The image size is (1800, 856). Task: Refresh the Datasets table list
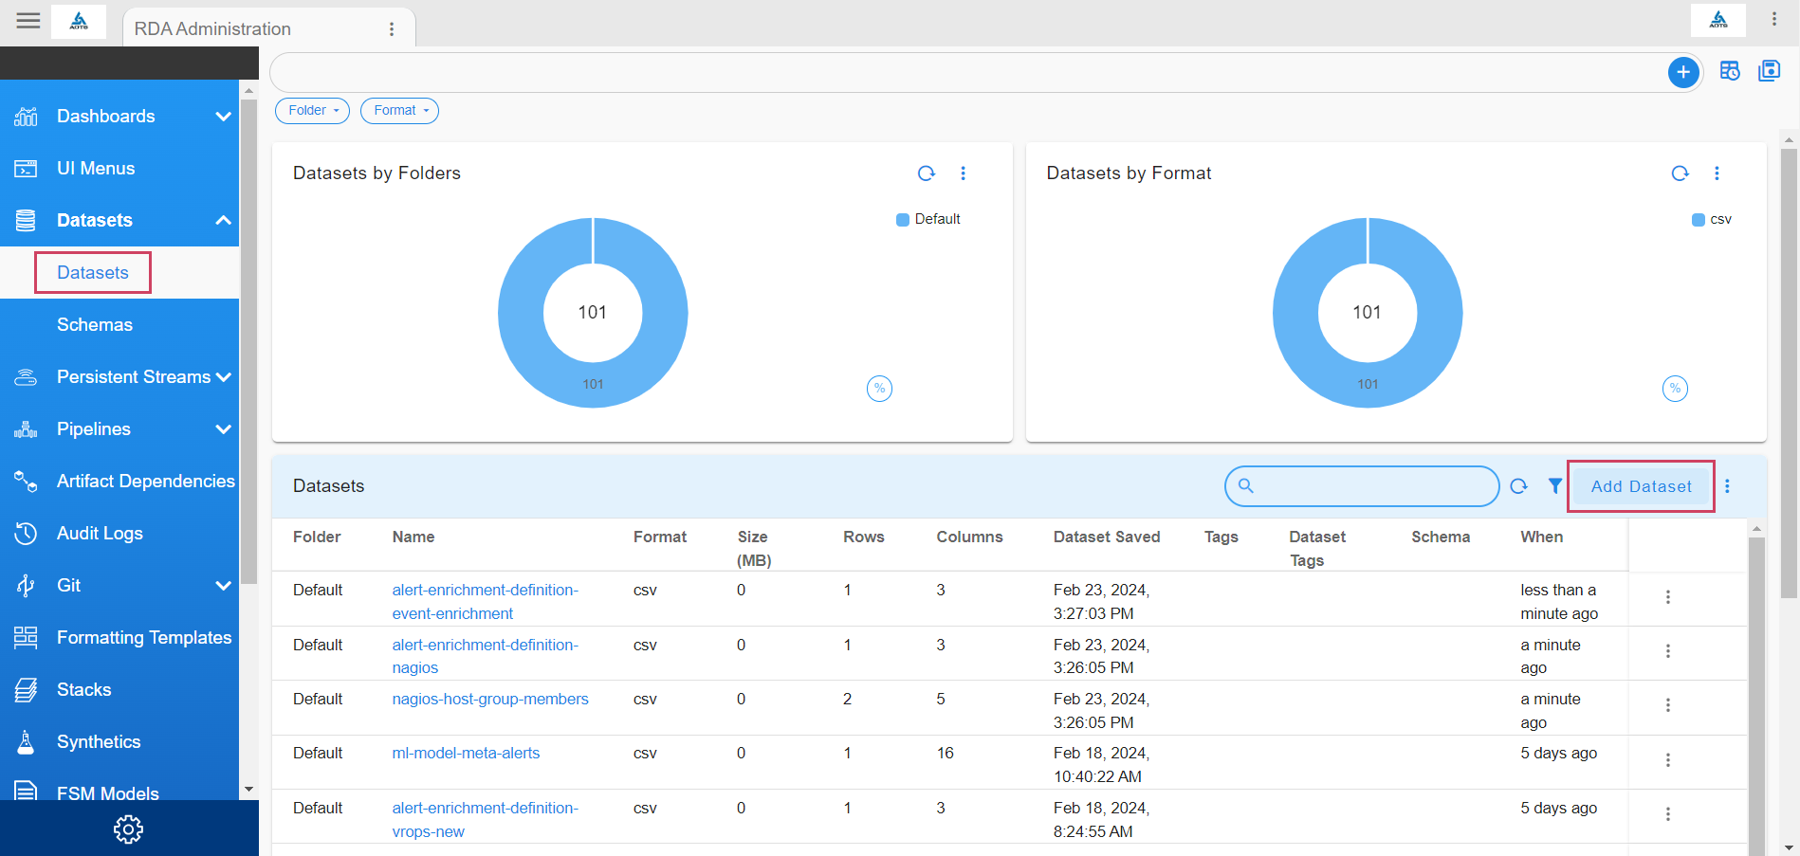(x=1518, y=486)
